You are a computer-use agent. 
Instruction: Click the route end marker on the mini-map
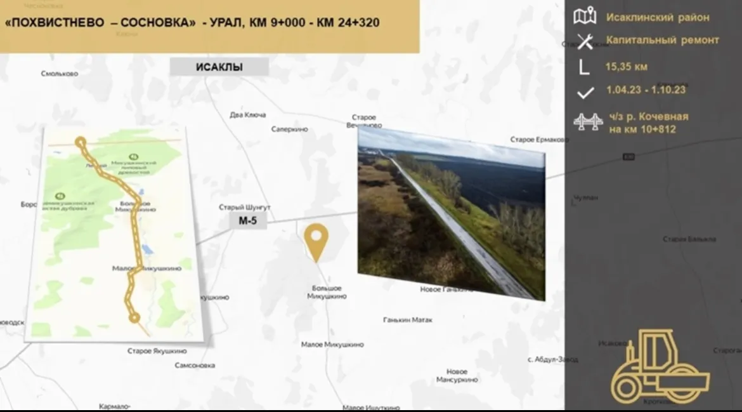point(134,317)
